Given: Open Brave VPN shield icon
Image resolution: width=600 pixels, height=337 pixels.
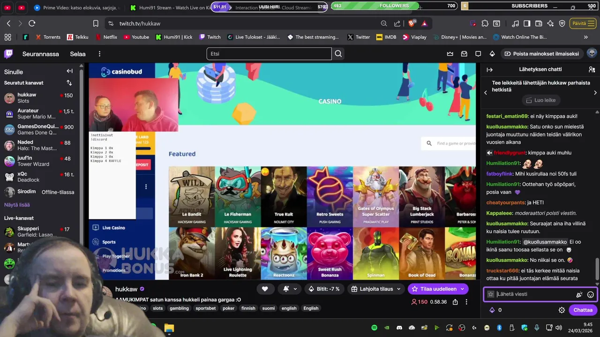Looking at the screenshot, I should tap(562, 23).
